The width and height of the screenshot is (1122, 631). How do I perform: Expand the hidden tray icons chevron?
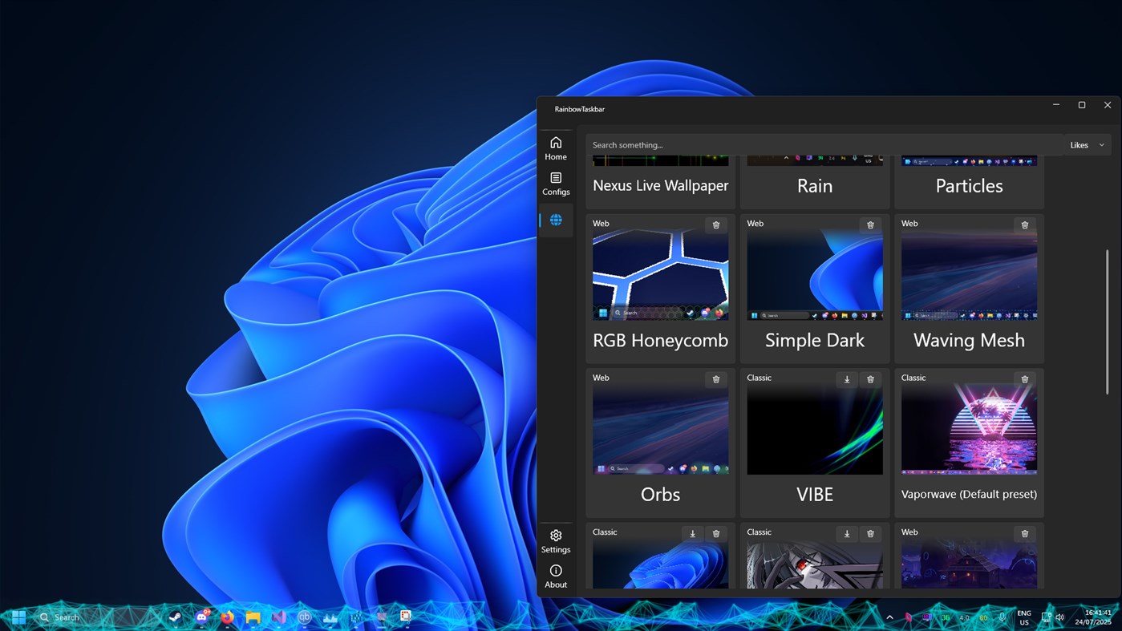point(889,617)
